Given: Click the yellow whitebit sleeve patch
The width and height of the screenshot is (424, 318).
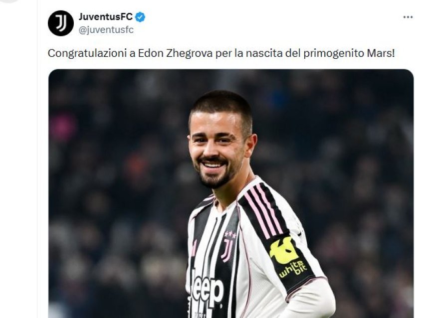Looking at the screenshot, I should click(x=288, y=257).
